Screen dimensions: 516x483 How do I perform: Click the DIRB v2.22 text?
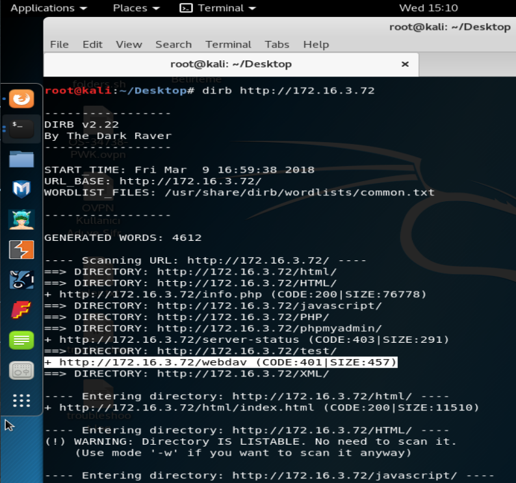coord(81,125)
